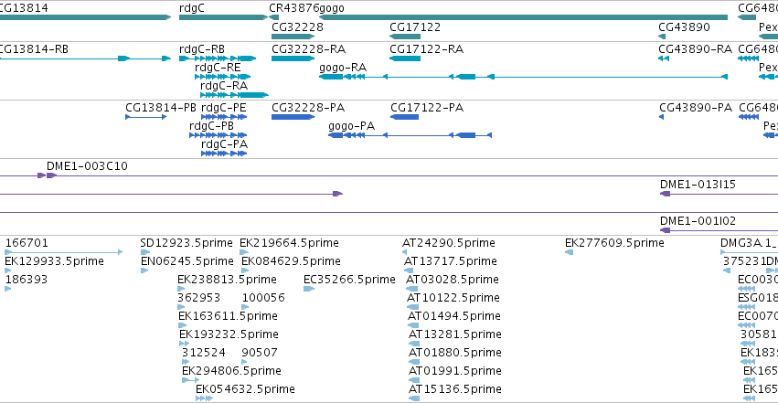Click EST AT01880.5prime
The image size is (778, 403).
click(455, 353)
